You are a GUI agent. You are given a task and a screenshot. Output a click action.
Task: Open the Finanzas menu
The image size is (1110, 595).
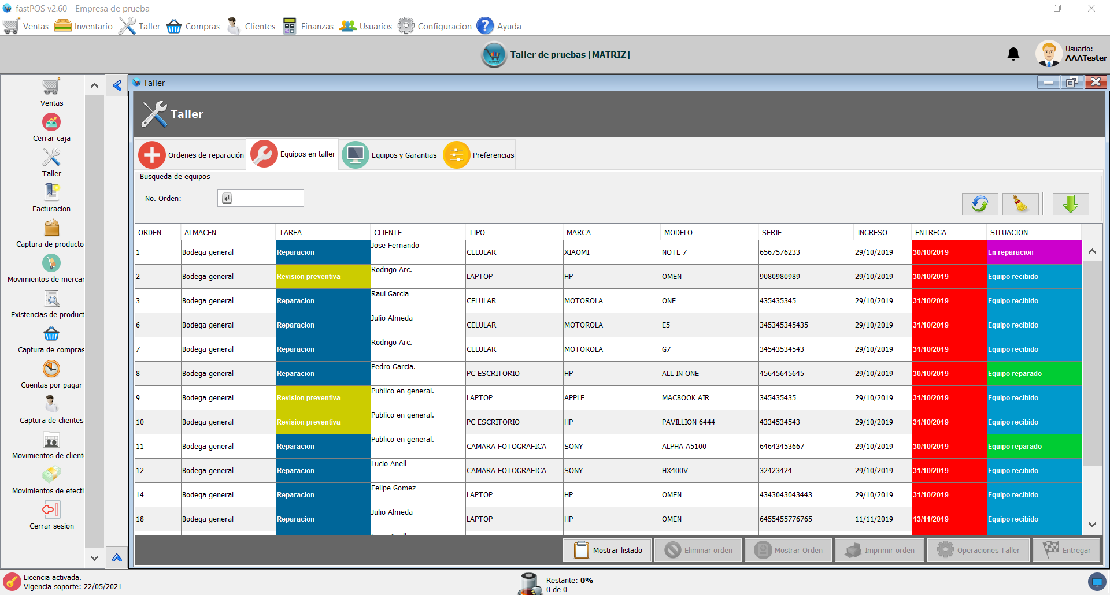(308, 26)
